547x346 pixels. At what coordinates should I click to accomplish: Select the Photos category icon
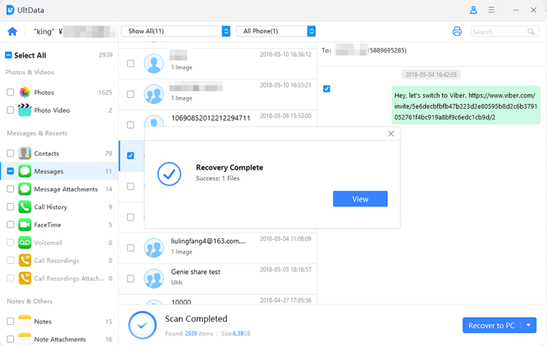pos(25,93)
